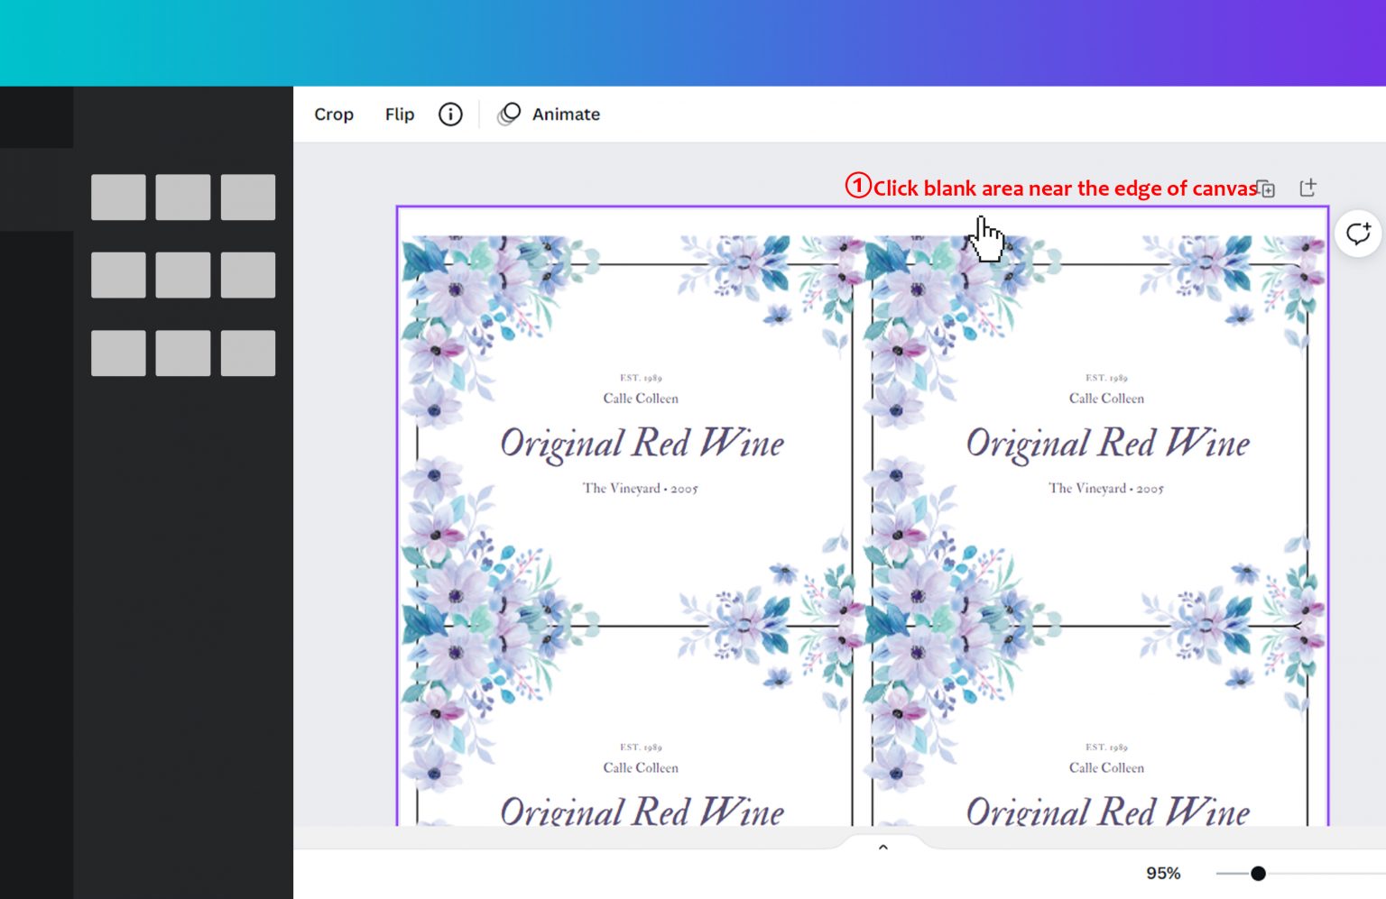Click The Vineyard 2005 subtitle text
The width and height of the screenshot is (1386, 899).
641,488
